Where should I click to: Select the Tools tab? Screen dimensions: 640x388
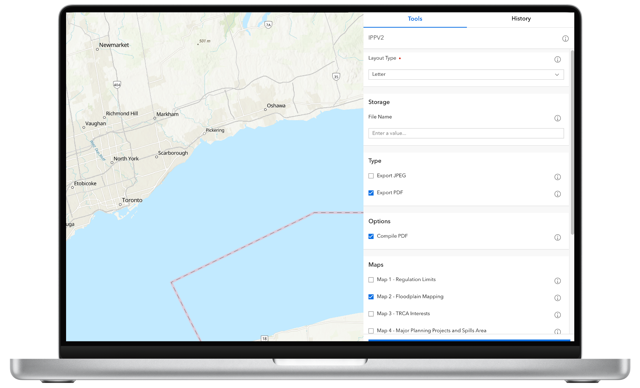tap(415, 19)
